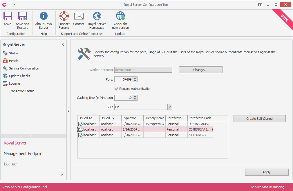
Task: Switch to Management Endpoint section
Action: coord(24,153)
